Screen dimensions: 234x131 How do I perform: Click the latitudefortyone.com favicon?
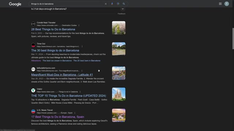click(x=33, y=69)
